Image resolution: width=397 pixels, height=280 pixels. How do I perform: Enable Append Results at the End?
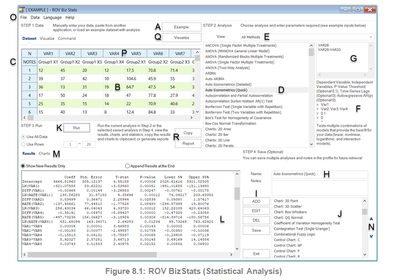click(x=127, y=165)
